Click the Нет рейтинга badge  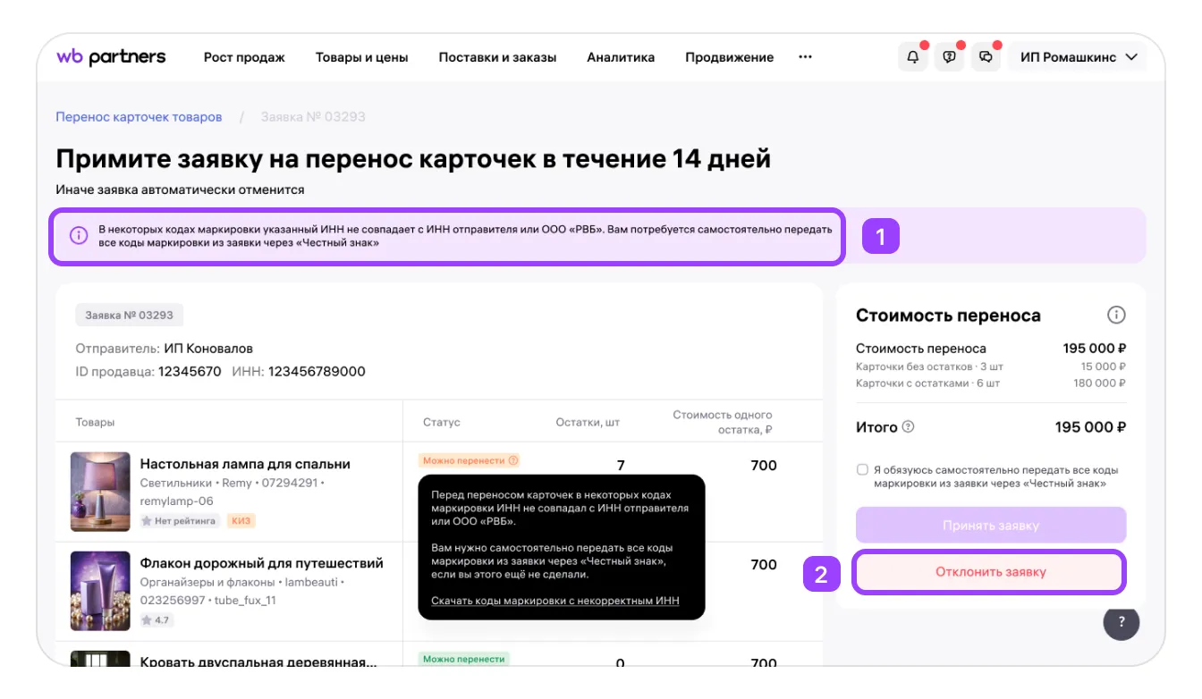point(179,520)
